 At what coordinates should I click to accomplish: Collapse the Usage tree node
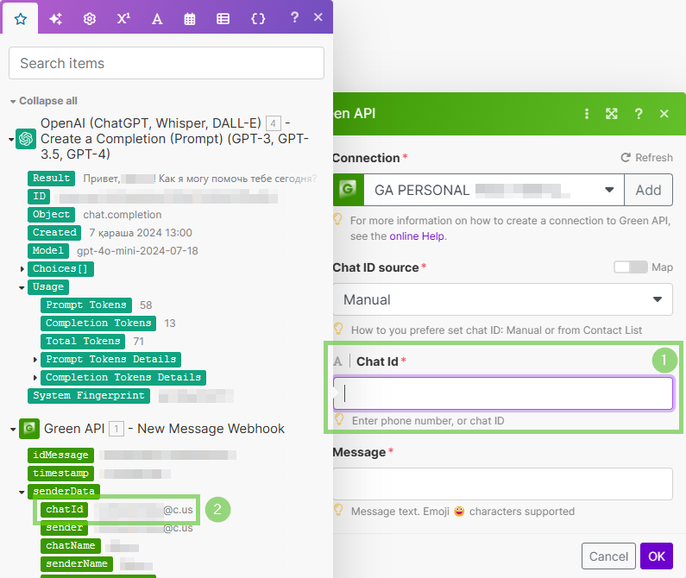pos(23,286)
